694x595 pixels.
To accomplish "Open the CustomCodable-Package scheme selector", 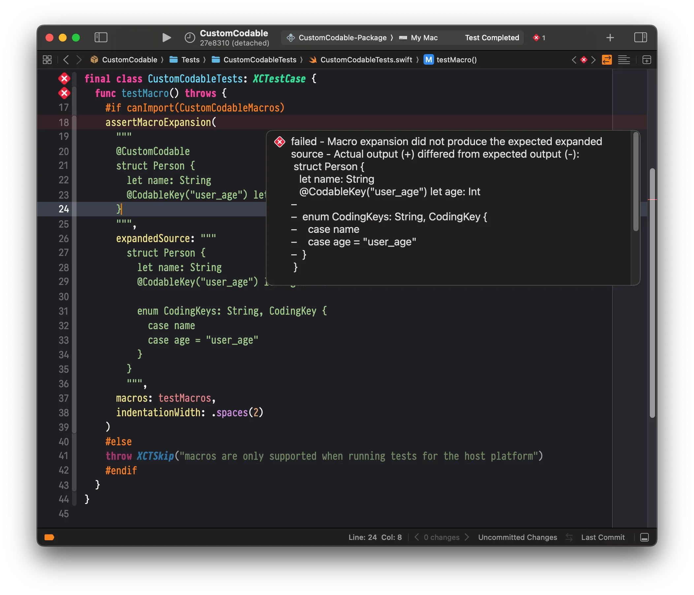I will point(342,38).
